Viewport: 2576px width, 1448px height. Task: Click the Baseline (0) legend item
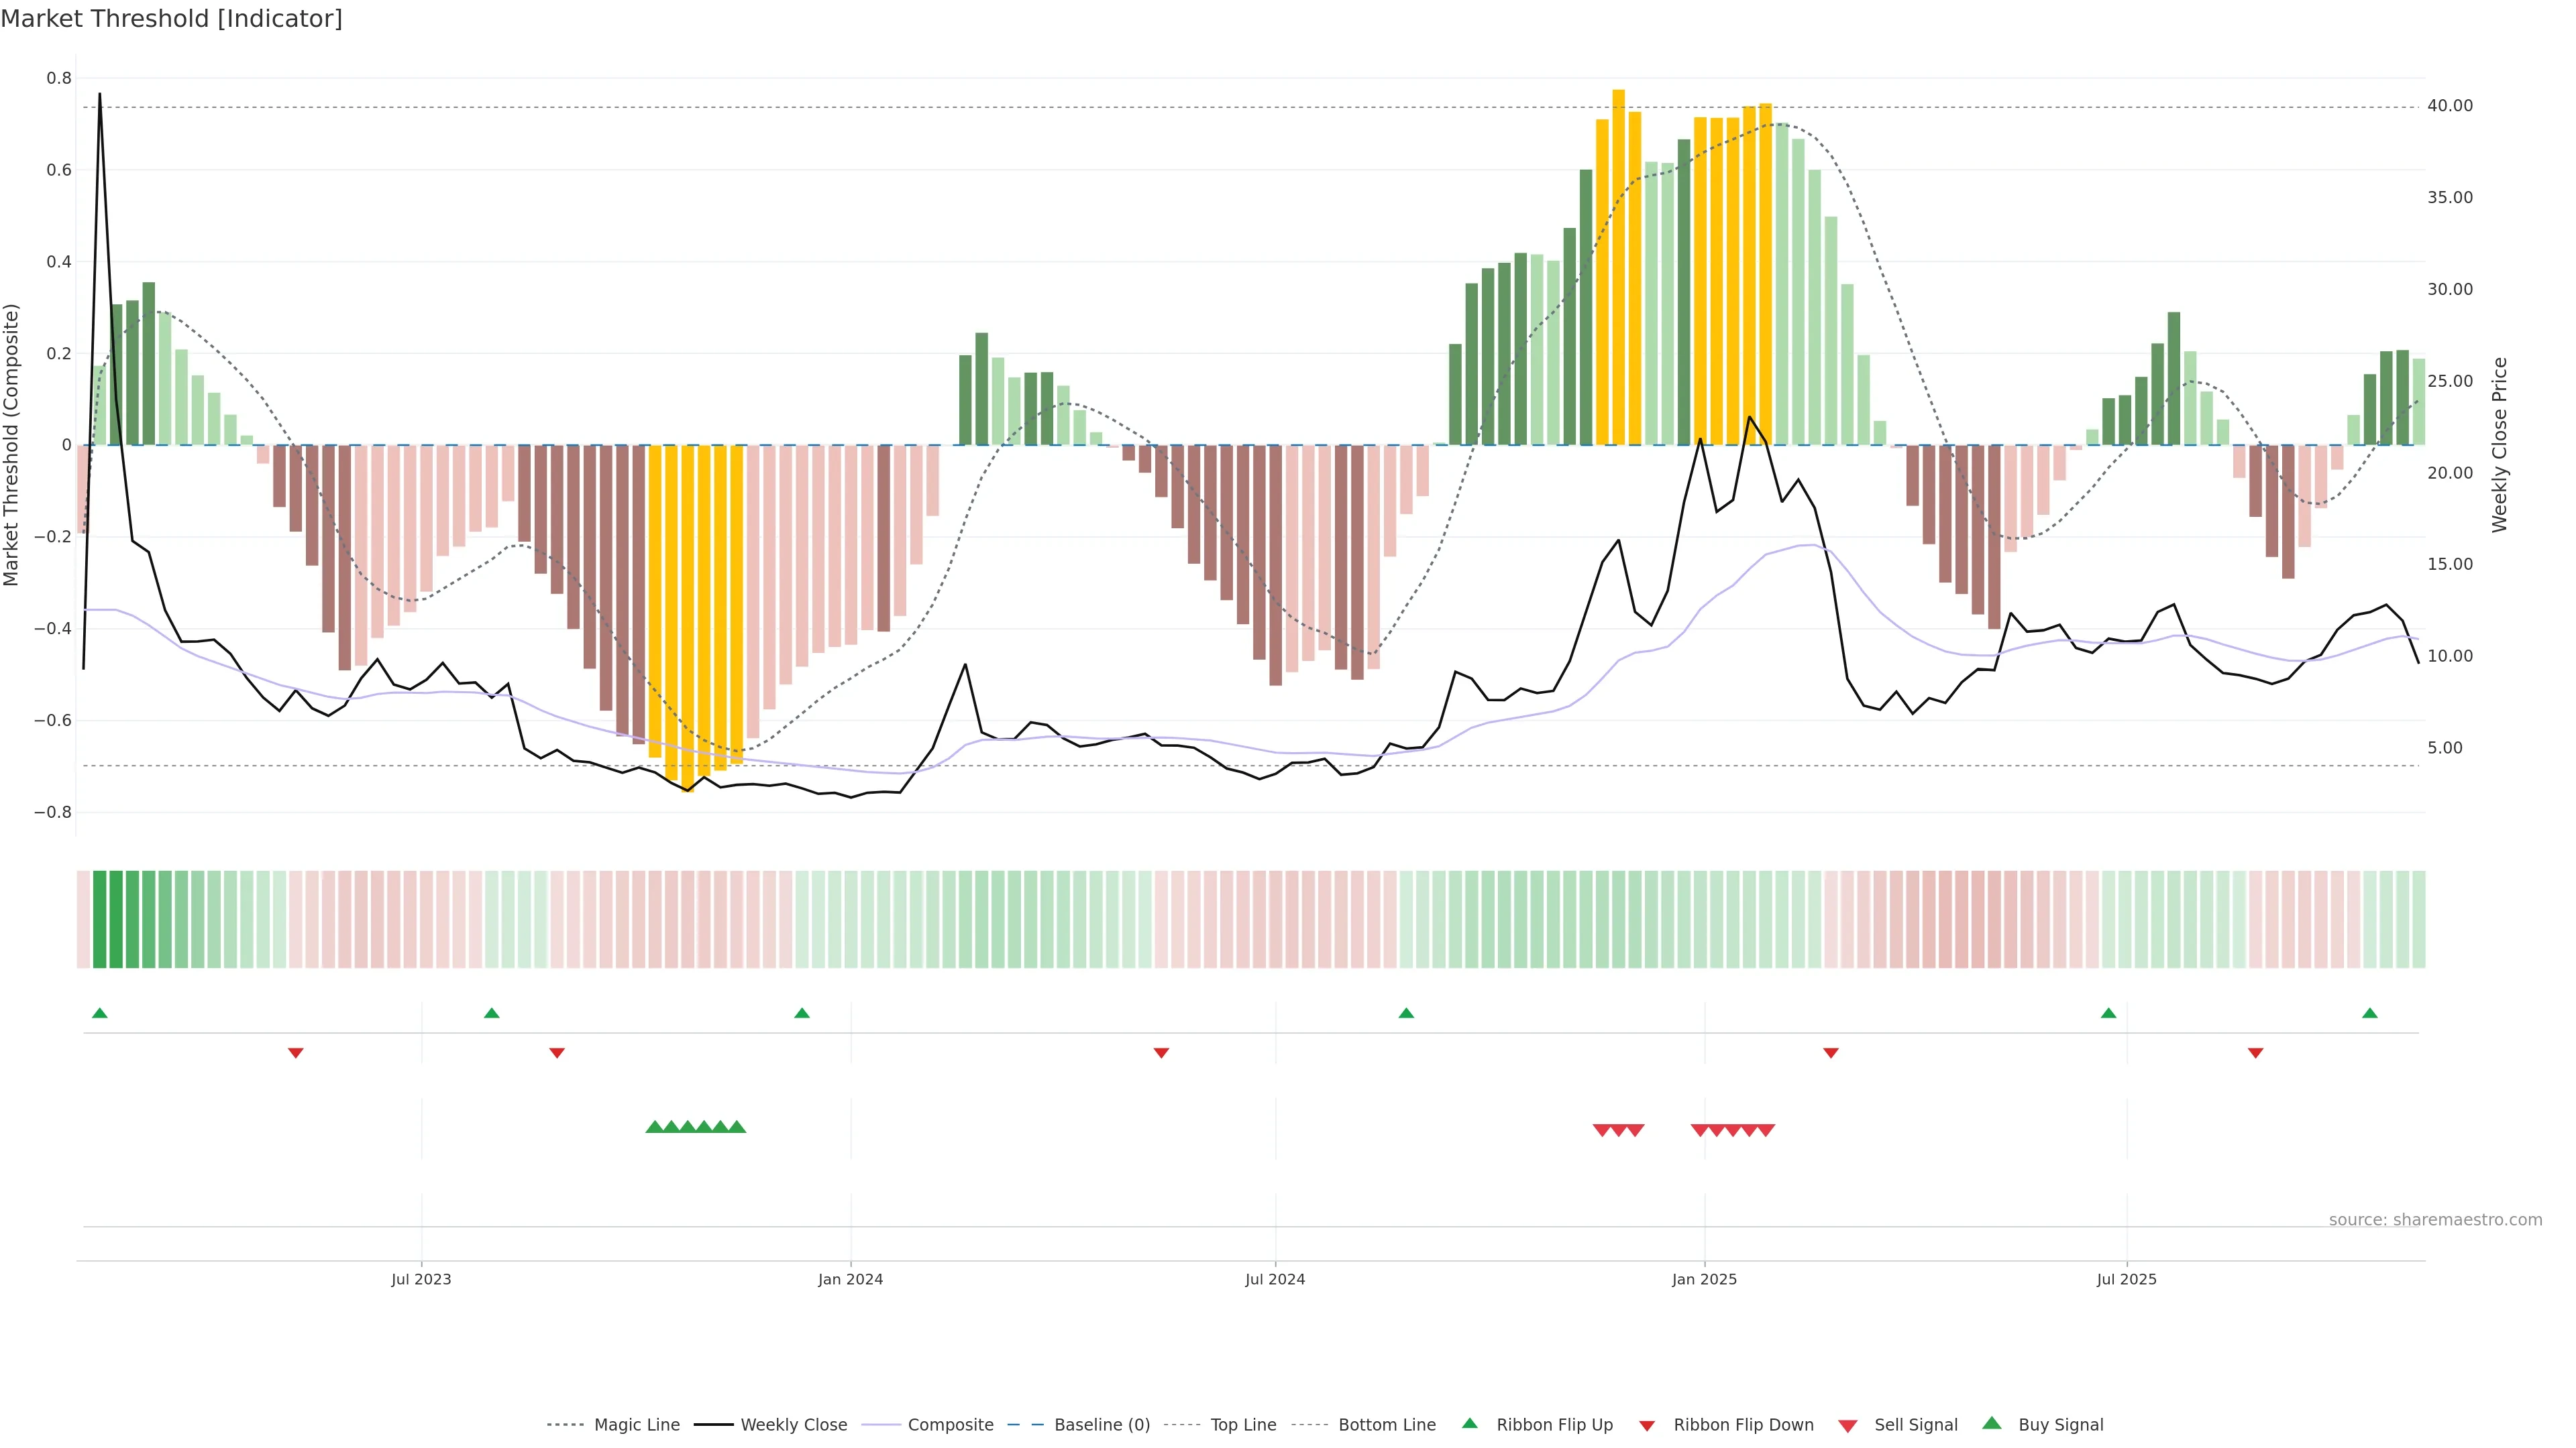click(x=1102, y=1425)
